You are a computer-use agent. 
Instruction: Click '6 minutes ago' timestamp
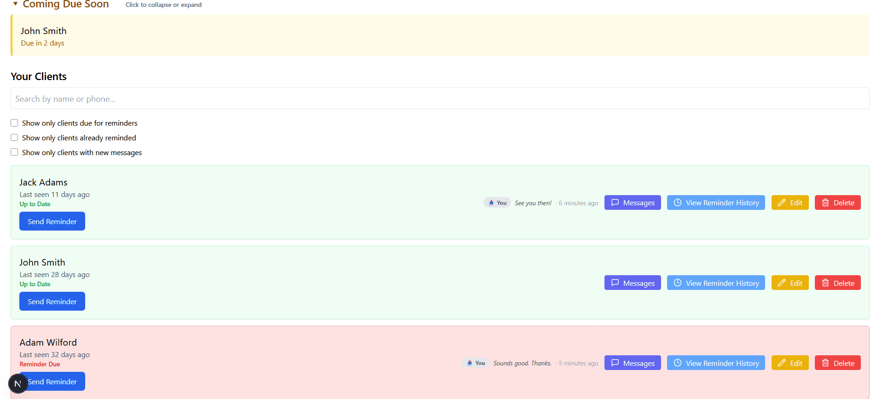tap(578, 203)
